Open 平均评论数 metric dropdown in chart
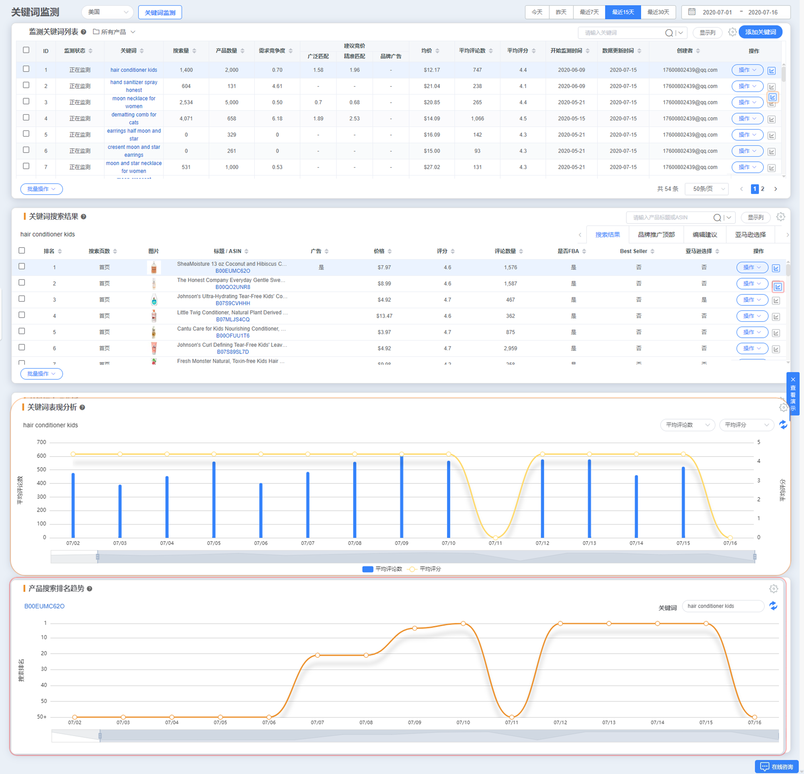This screenshot has height=774, width=804. click(687, 425)
